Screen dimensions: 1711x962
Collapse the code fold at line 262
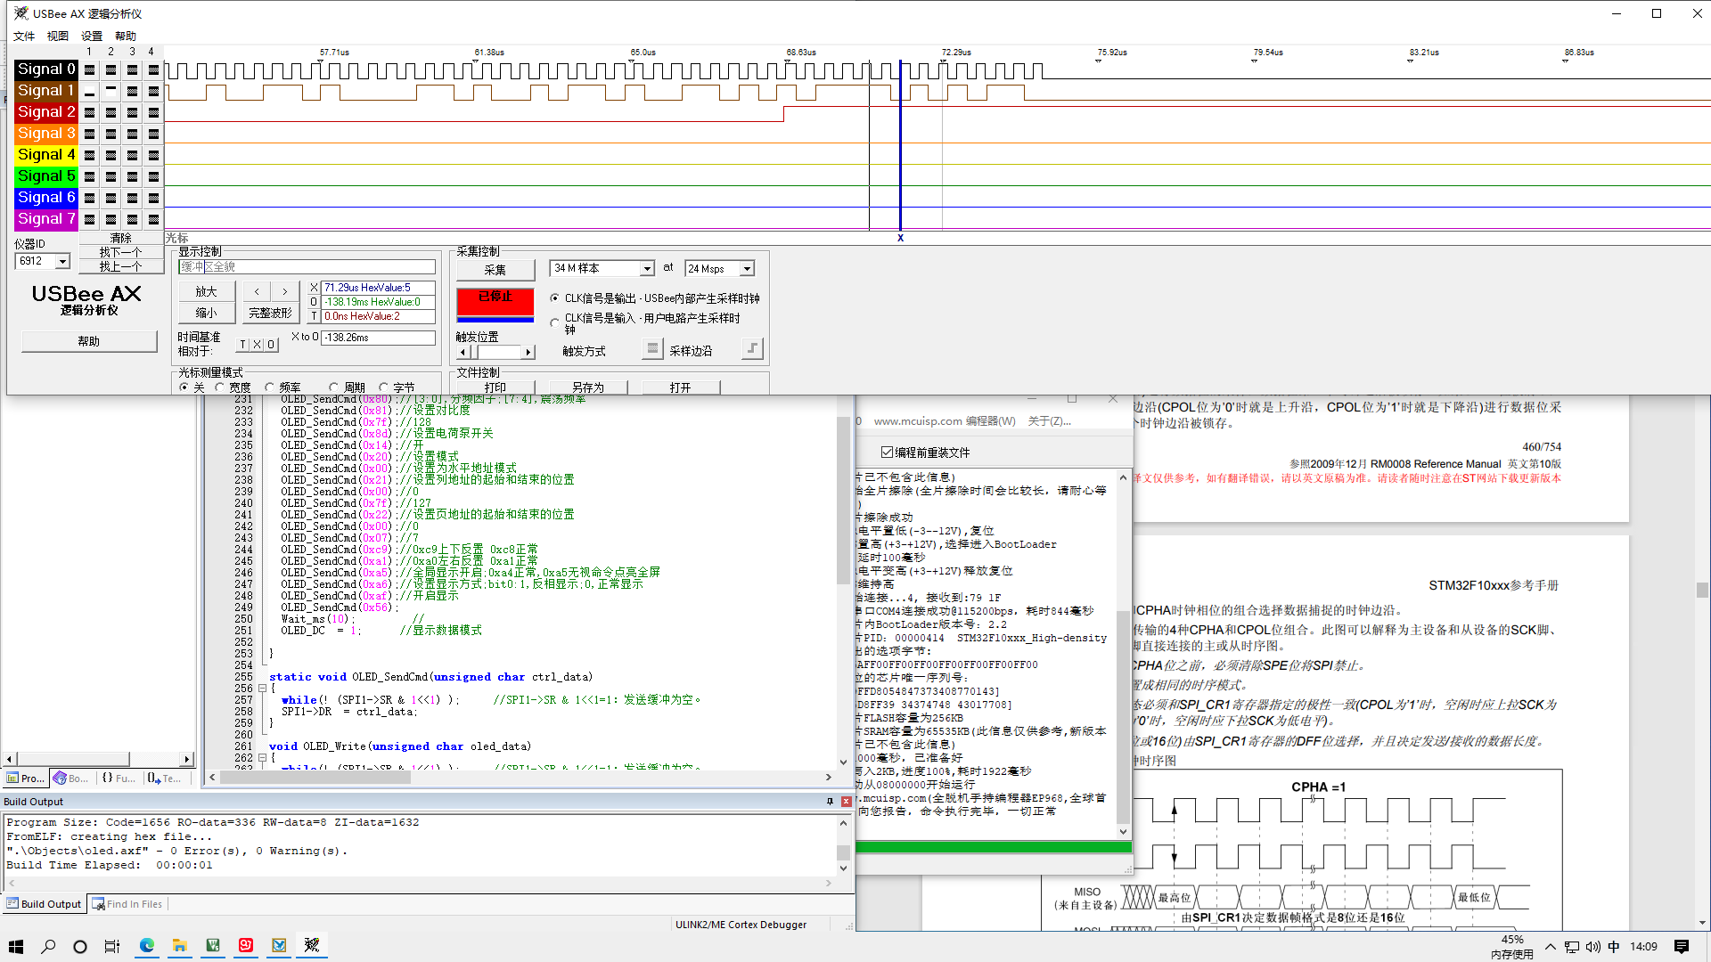262,758
